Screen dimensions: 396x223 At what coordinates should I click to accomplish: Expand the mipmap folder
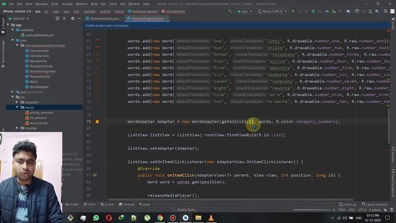coord(17,128)
